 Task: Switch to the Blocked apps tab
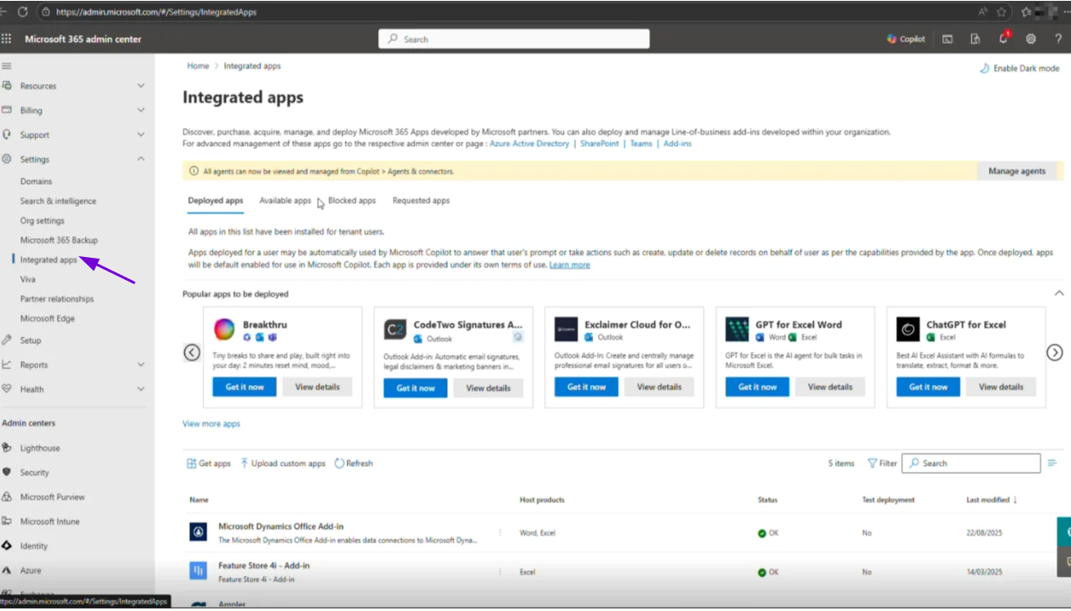point(352,201)
